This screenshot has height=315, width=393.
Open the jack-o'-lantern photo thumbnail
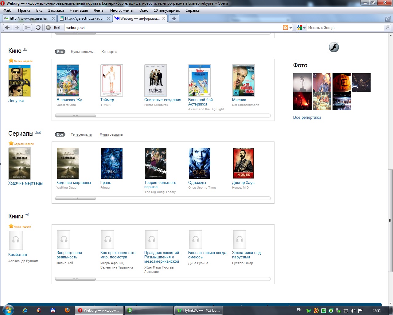point(342,82)
